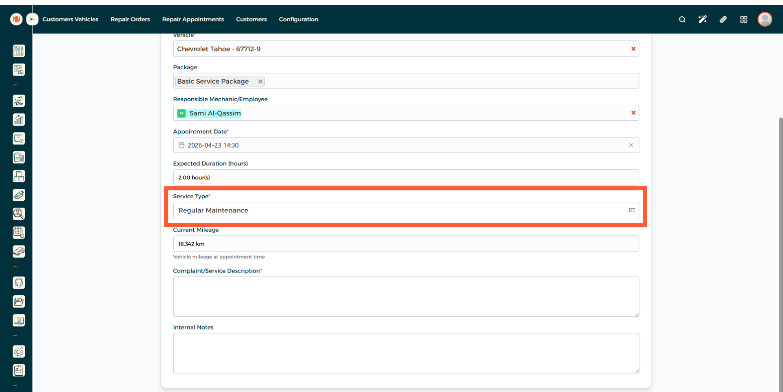Viewport: 783px width, 392px height.
Task: Remove the Basic Service Package tag
Action: click(x=260, y=82)
